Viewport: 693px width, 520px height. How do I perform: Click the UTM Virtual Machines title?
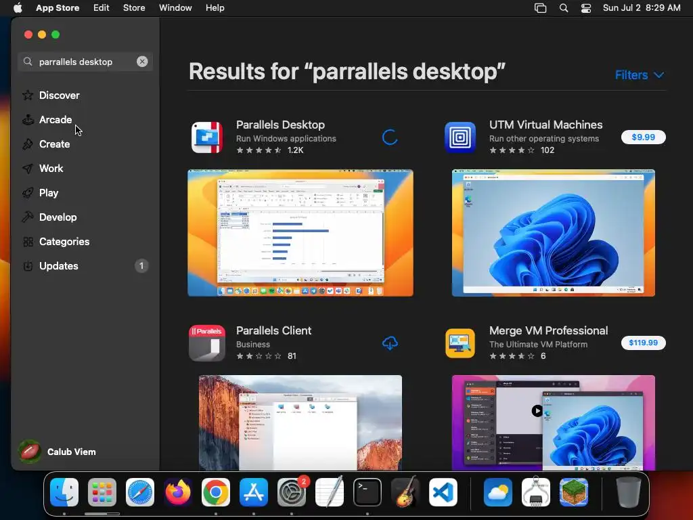pyautogui.click(x=546, y=125)
